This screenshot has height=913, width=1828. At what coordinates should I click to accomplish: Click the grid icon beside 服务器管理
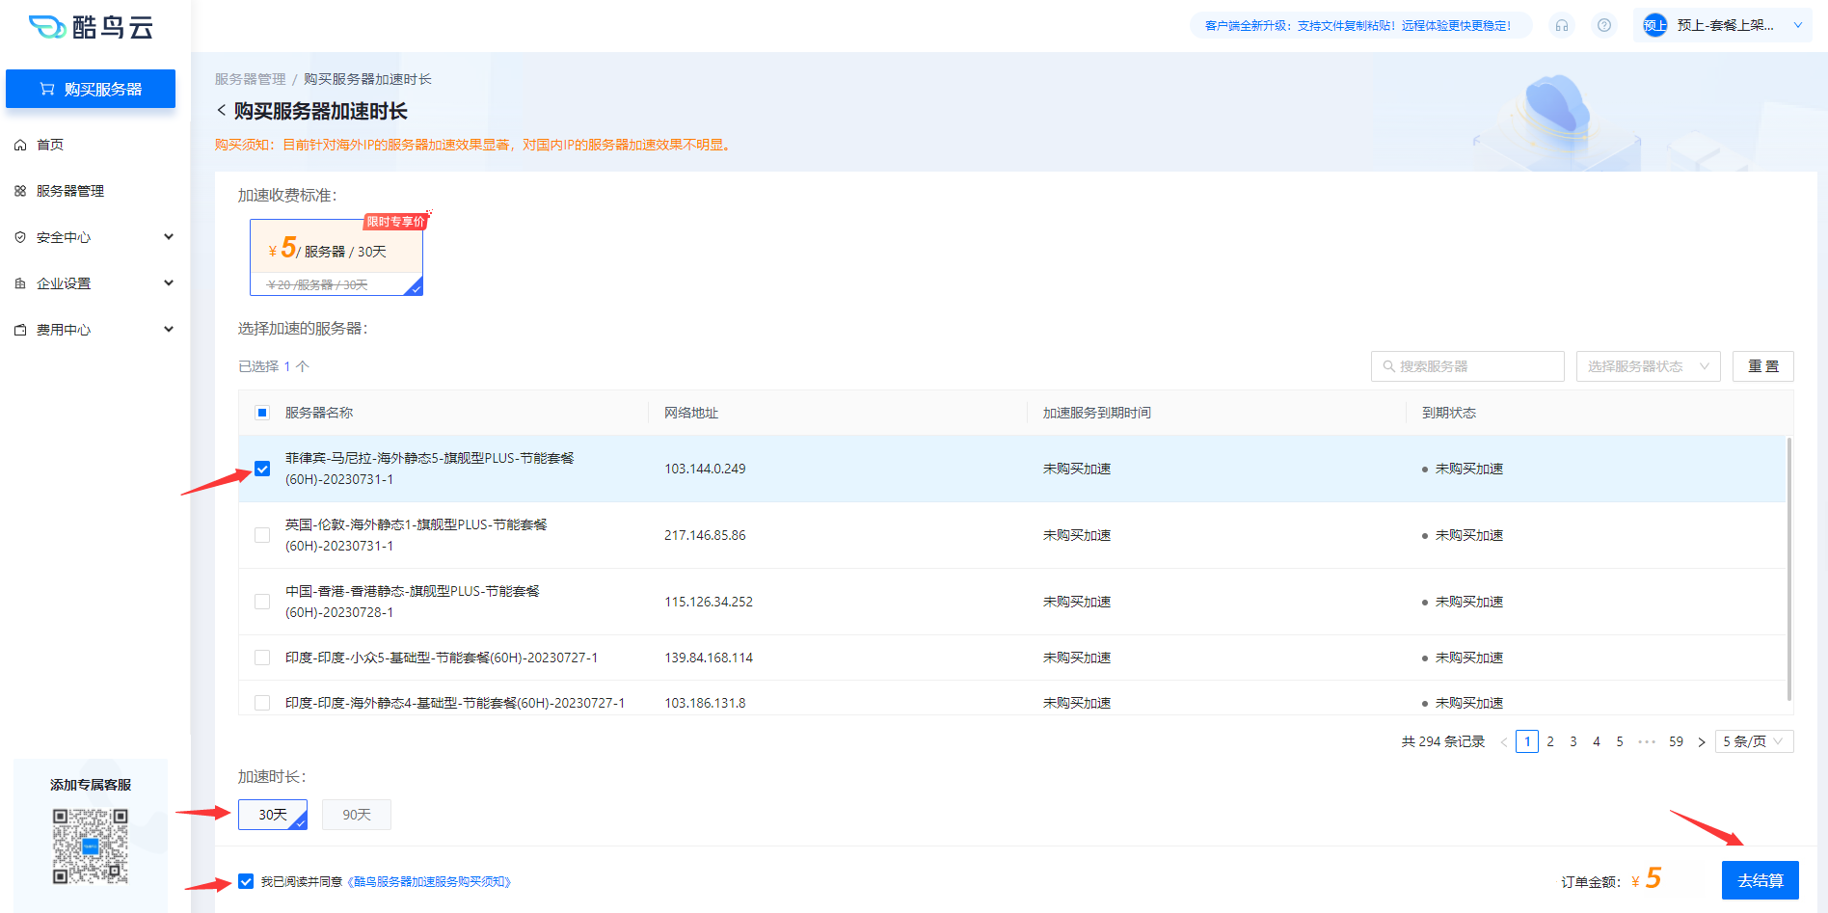20,191
